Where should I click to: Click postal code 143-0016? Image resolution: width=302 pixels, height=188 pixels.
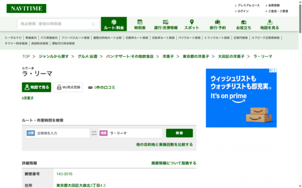(64, 174)
